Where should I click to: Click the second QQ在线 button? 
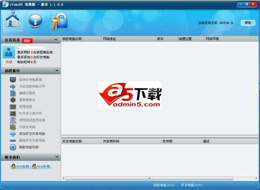41,166
